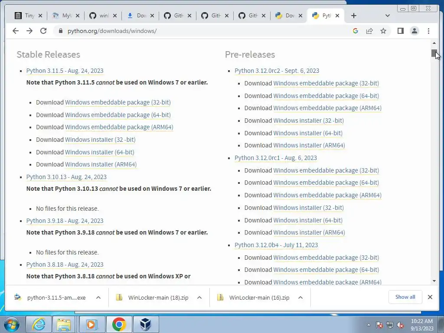Open WinLocker-main (18).zip download

(x=152, y=297)
